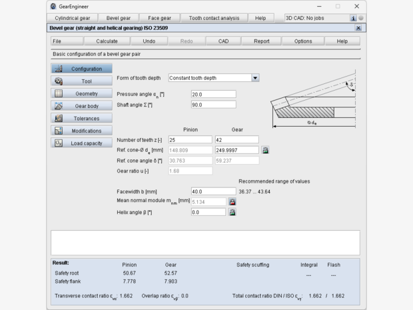Unlock the Mean normal module field
This screenshot has height=310, width=413.
232,201
